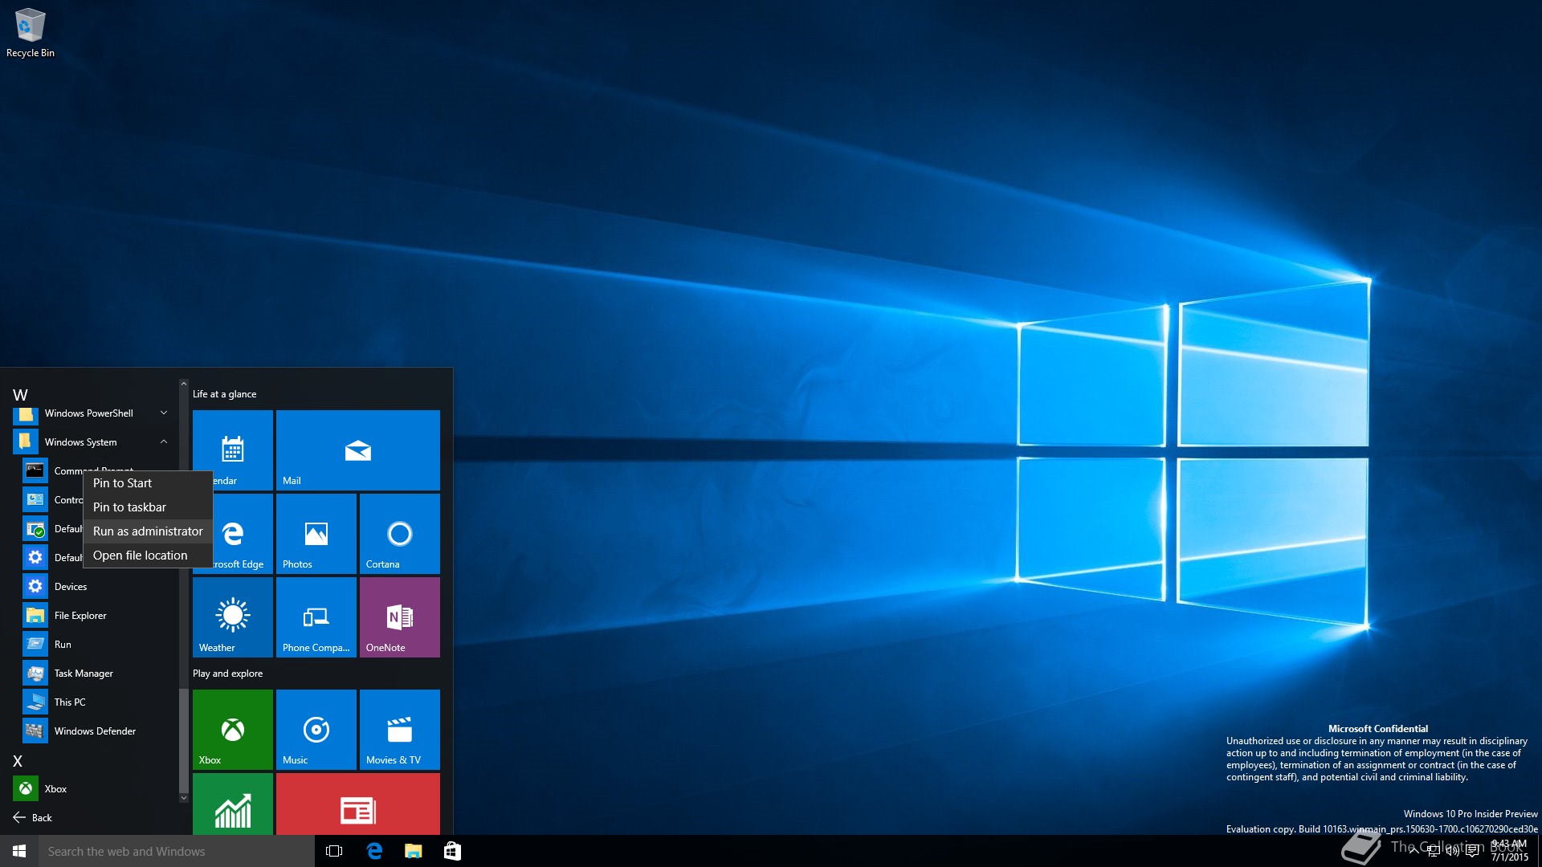Open Xbox in the app list
The image size is (1542, 867).
click(x=95, y=789)
